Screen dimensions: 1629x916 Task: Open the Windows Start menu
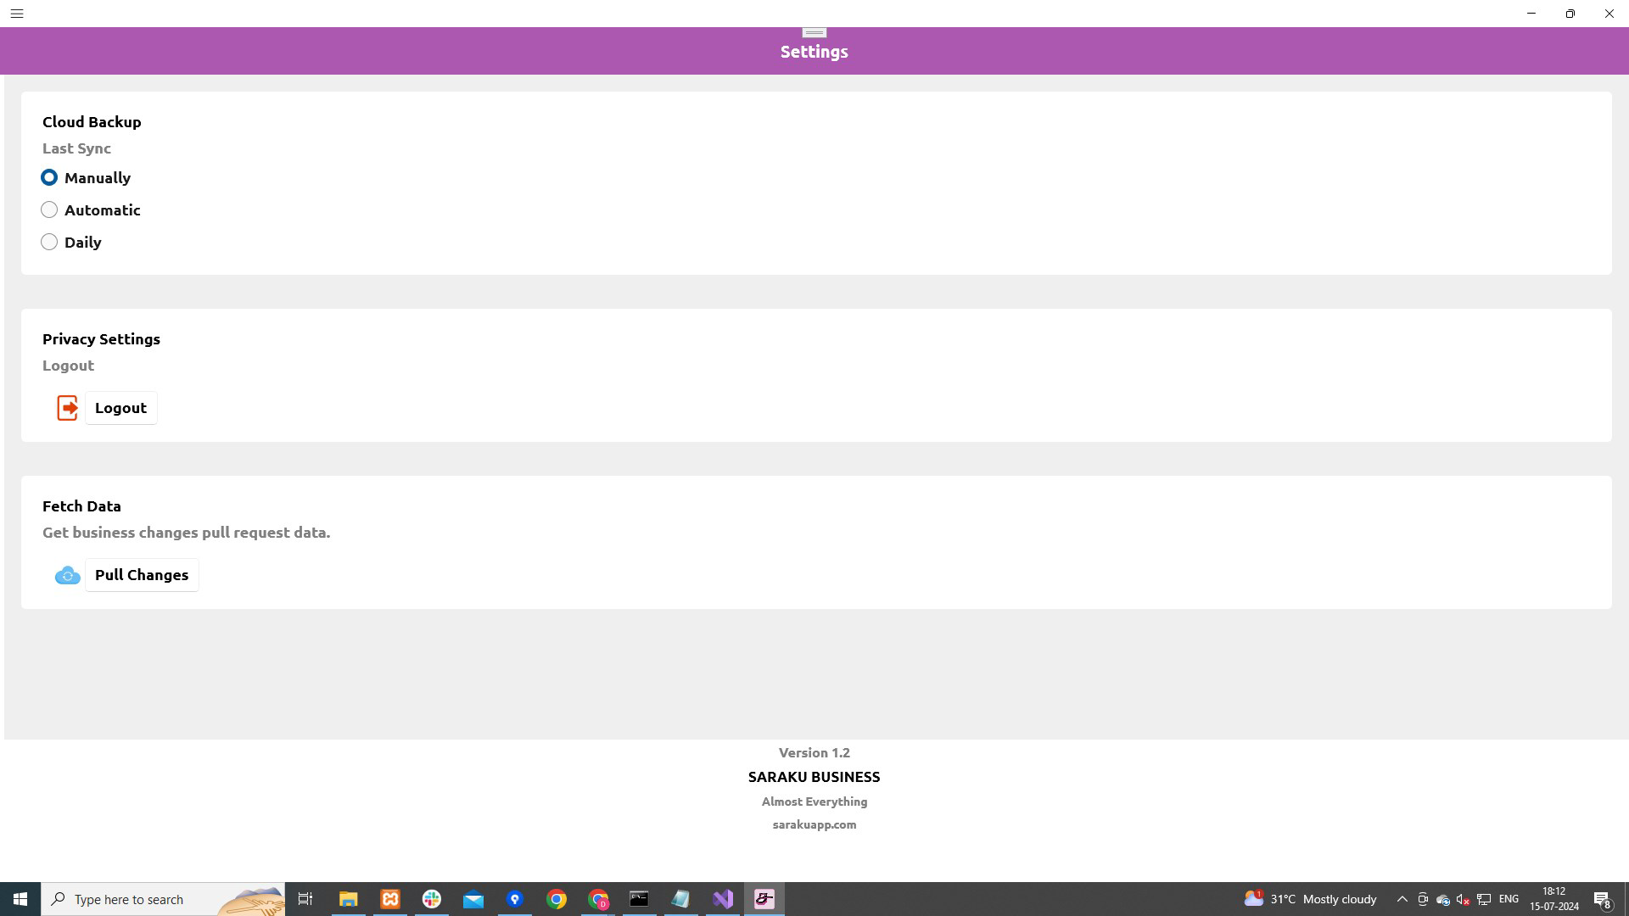point(20,899)
